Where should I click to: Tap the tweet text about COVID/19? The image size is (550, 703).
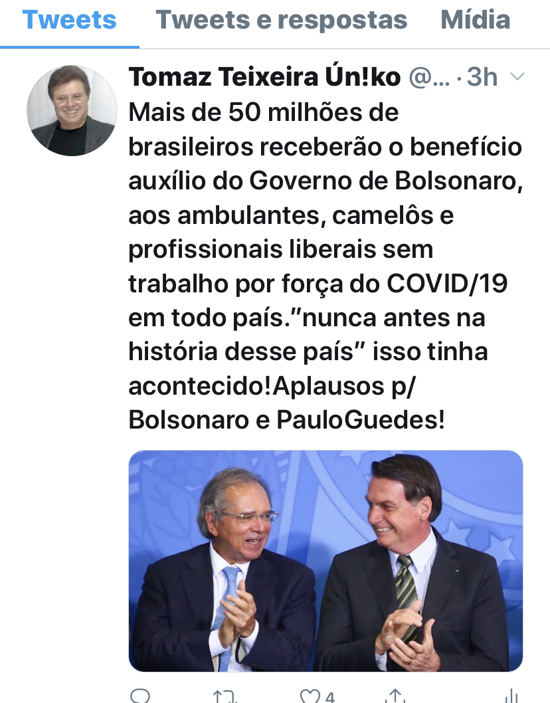pyautogui.click(x=326, y=266)
